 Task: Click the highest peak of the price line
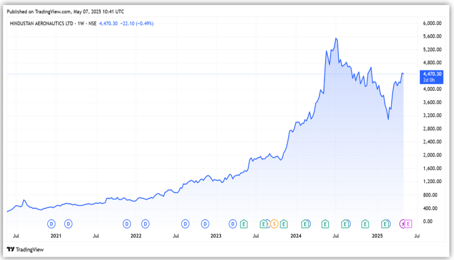[x=336, y=38]
